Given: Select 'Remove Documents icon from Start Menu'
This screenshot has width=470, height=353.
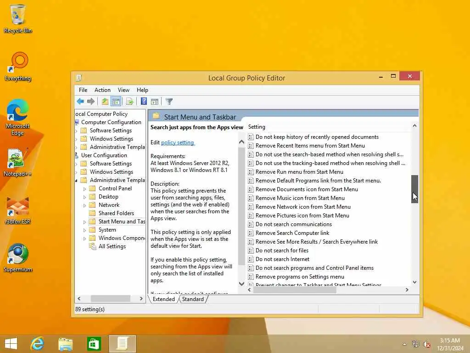Looking at the screenshot, I should coord(307,189).
